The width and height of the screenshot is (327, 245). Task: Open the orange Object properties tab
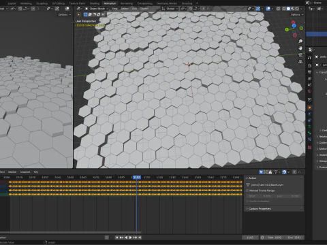pos(309,108)
